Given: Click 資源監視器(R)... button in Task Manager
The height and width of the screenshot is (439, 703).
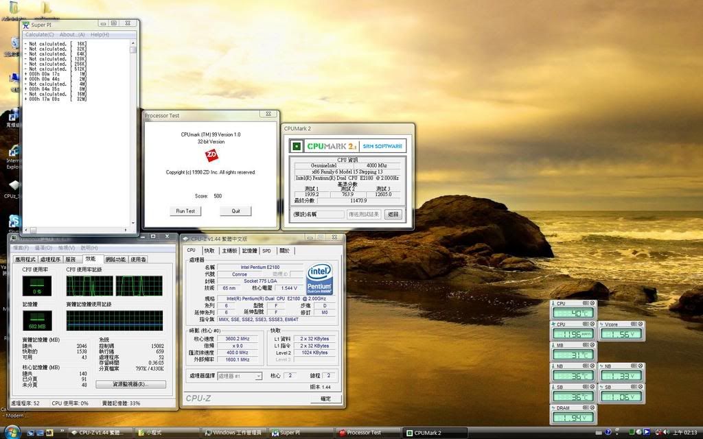Looking at the screenshot, I should pos(130,384).
